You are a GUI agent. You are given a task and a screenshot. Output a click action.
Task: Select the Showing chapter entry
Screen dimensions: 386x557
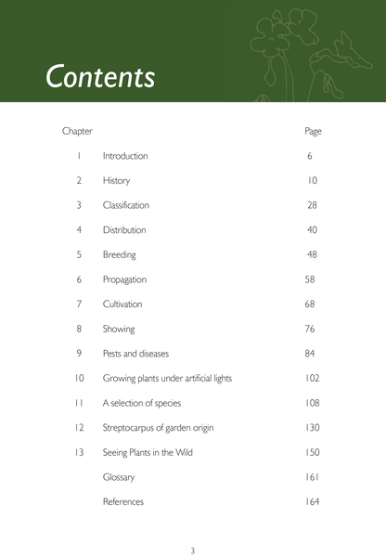[119, 330]
